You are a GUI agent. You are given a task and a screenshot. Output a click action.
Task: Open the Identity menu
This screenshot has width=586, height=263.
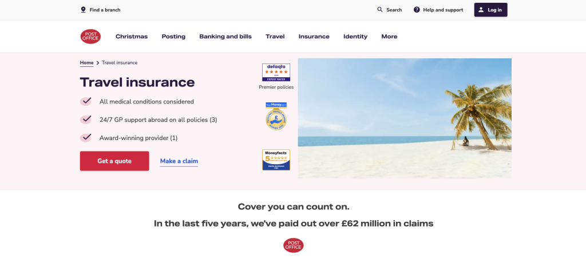coord(355,37)
